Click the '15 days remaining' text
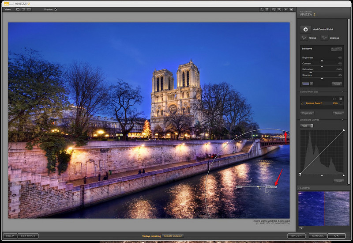This screenshot has height=243, width=353. (x=151, y=236)
